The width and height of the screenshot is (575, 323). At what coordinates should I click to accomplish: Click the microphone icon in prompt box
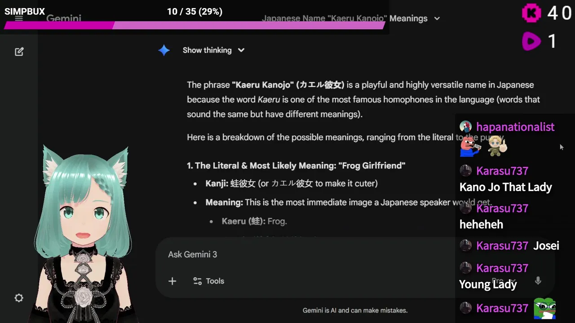click(538, 281)
